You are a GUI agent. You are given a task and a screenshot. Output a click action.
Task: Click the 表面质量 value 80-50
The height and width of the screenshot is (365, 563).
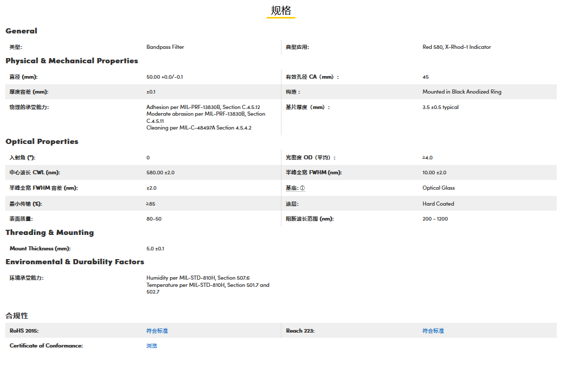(x=153, y=219)
